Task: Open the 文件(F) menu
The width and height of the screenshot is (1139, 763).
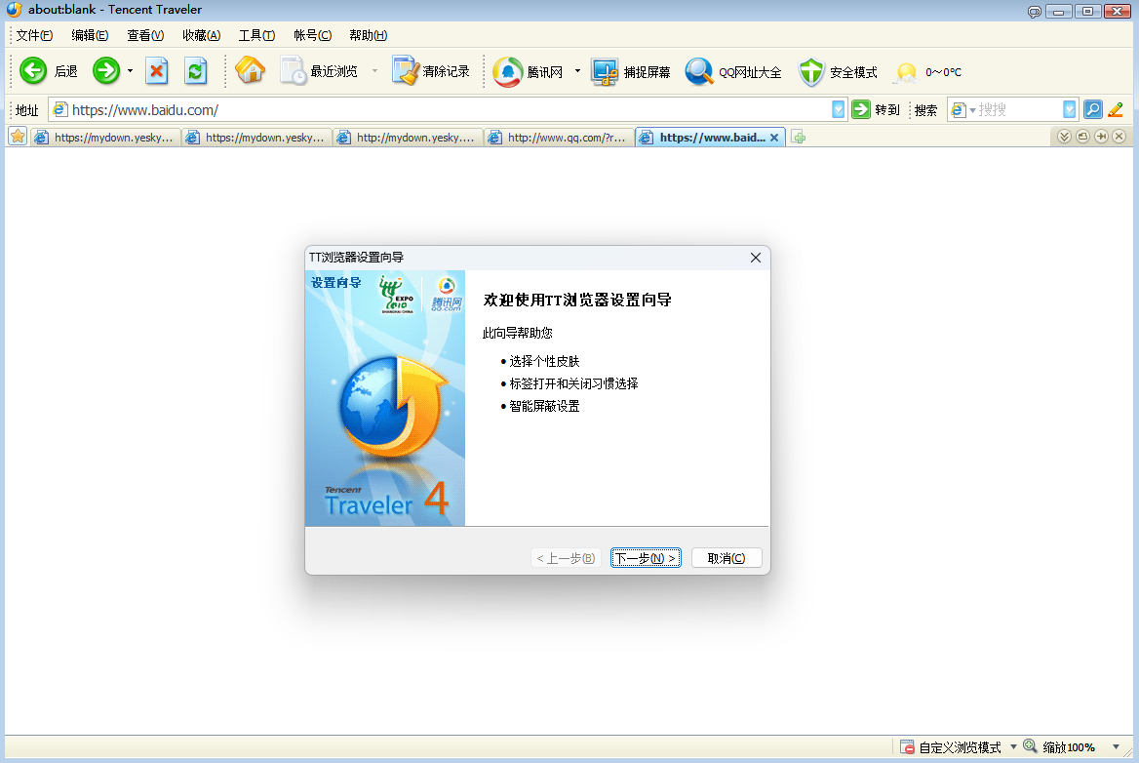Action: 34,35
